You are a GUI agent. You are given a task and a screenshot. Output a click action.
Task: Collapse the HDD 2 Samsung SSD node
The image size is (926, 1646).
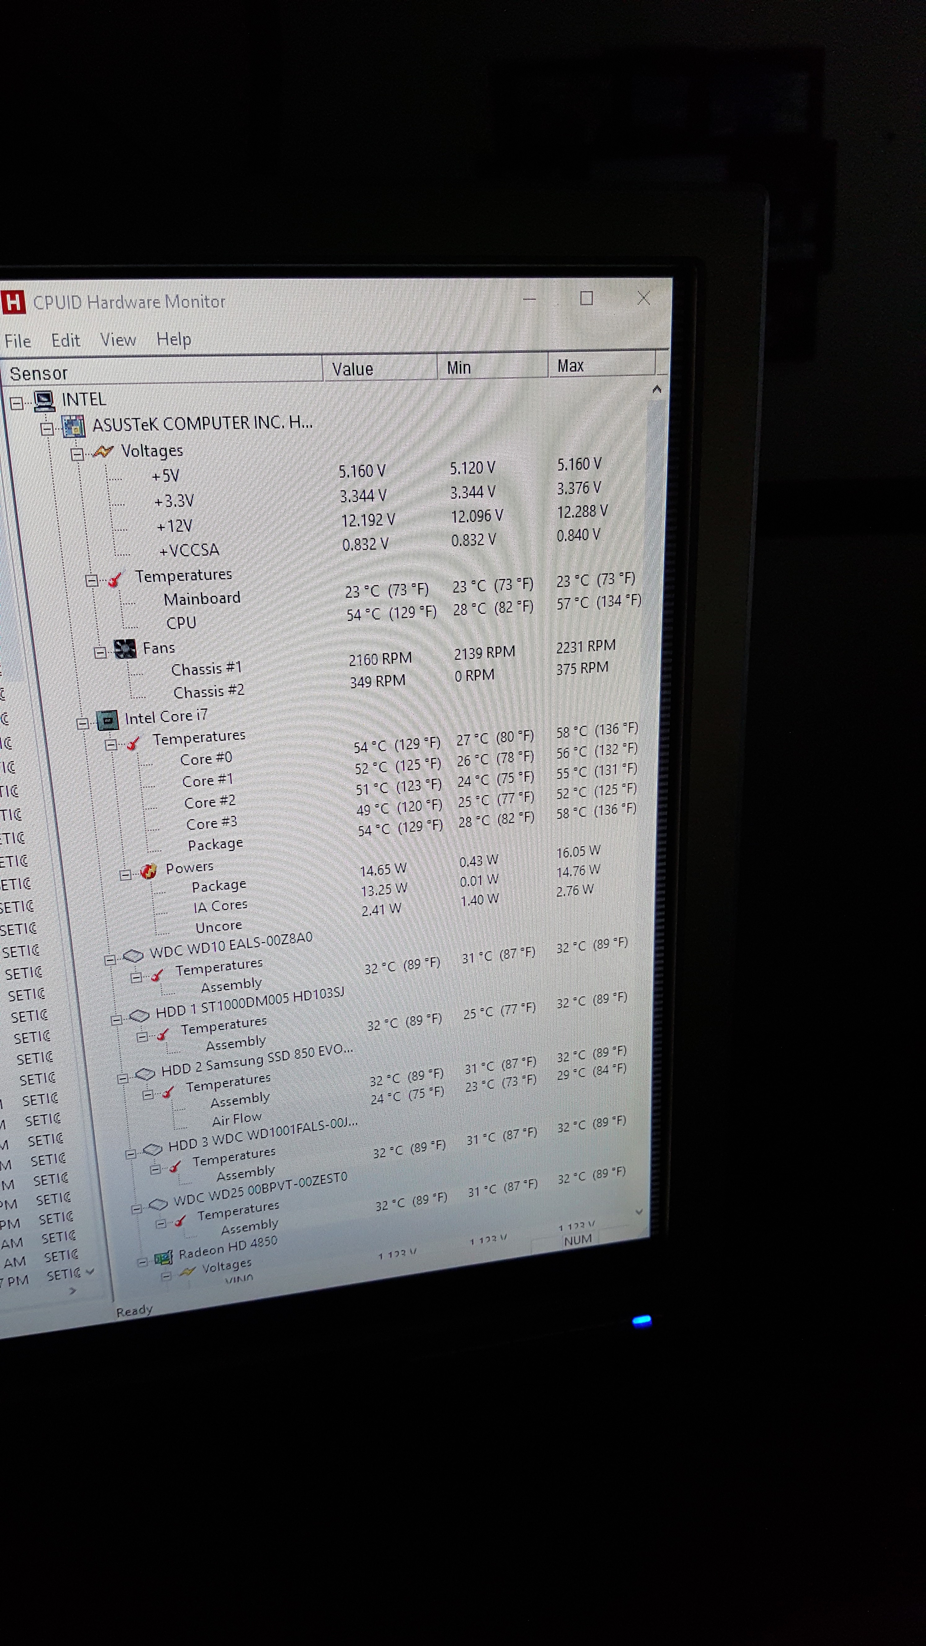123,1079
